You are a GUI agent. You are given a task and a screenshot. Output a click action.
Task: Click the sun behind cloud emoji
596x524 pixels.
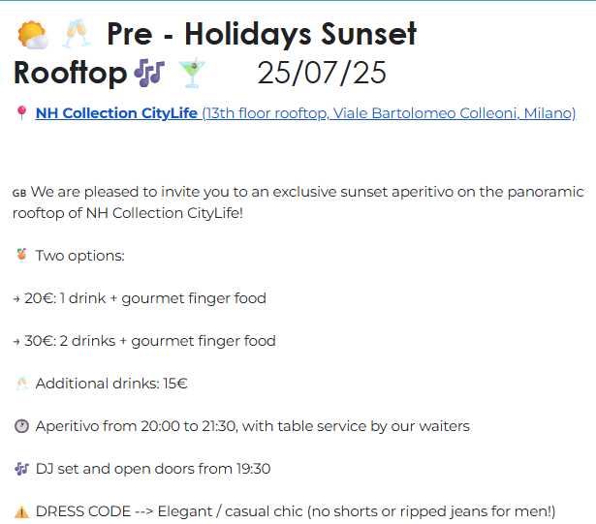(x=33, y=35)
